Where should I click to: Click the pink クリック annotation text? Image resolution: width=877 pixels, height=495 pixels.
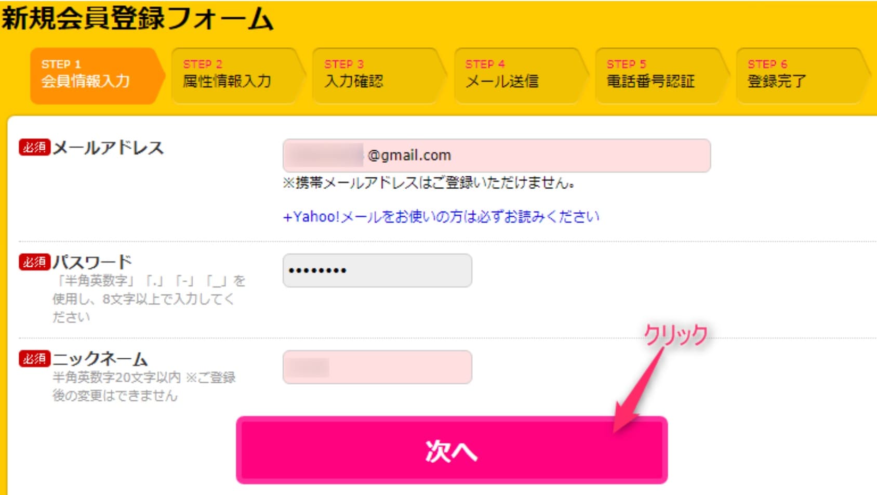[x=676, y=334]
